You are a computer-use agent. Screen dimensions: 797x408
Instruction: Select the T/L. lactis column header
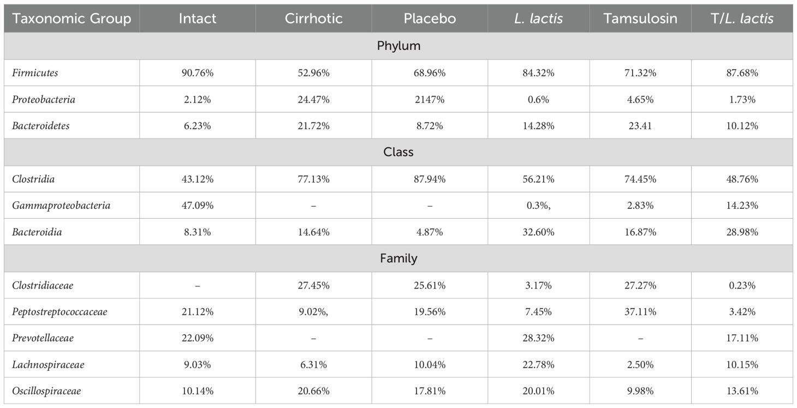tap(742, 19)
